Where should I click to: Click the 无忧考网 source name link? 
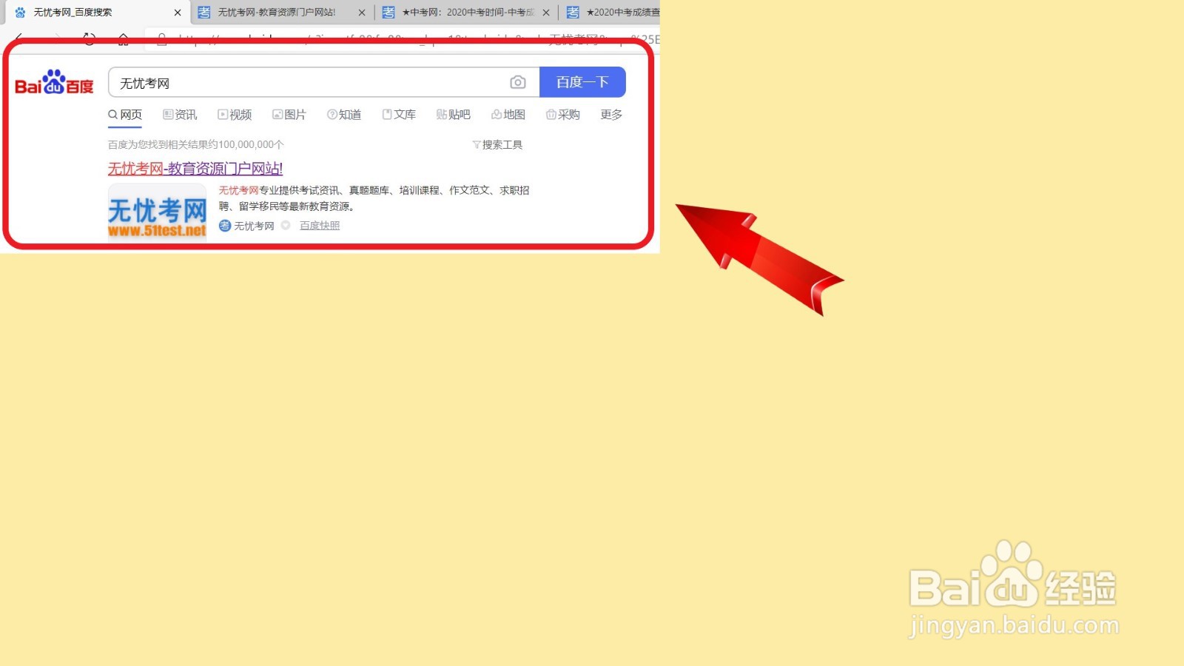[x=254, y=226]
